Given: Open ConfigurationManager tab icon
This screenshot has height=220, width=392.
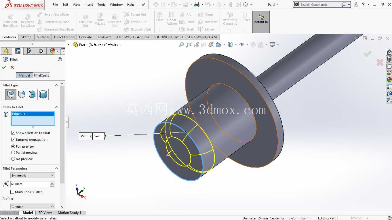Looking at the screenshot, I should [29, 51].
